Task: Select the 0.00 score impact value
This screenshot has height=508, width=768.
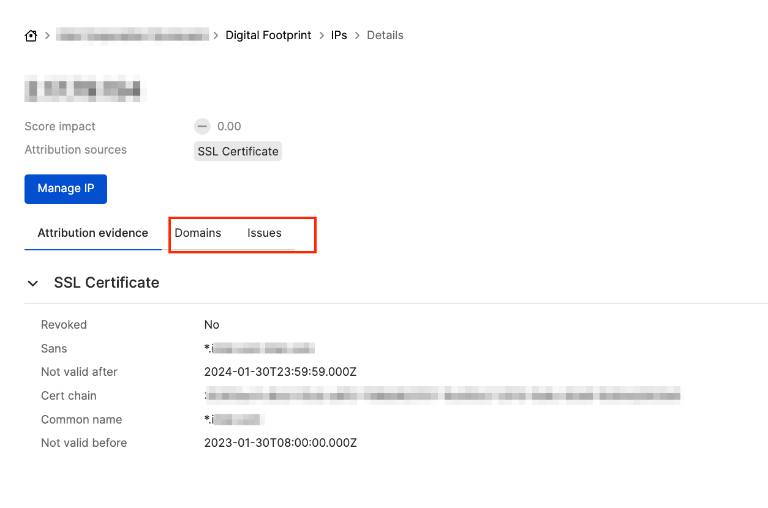Action: (x=229, y=127)
